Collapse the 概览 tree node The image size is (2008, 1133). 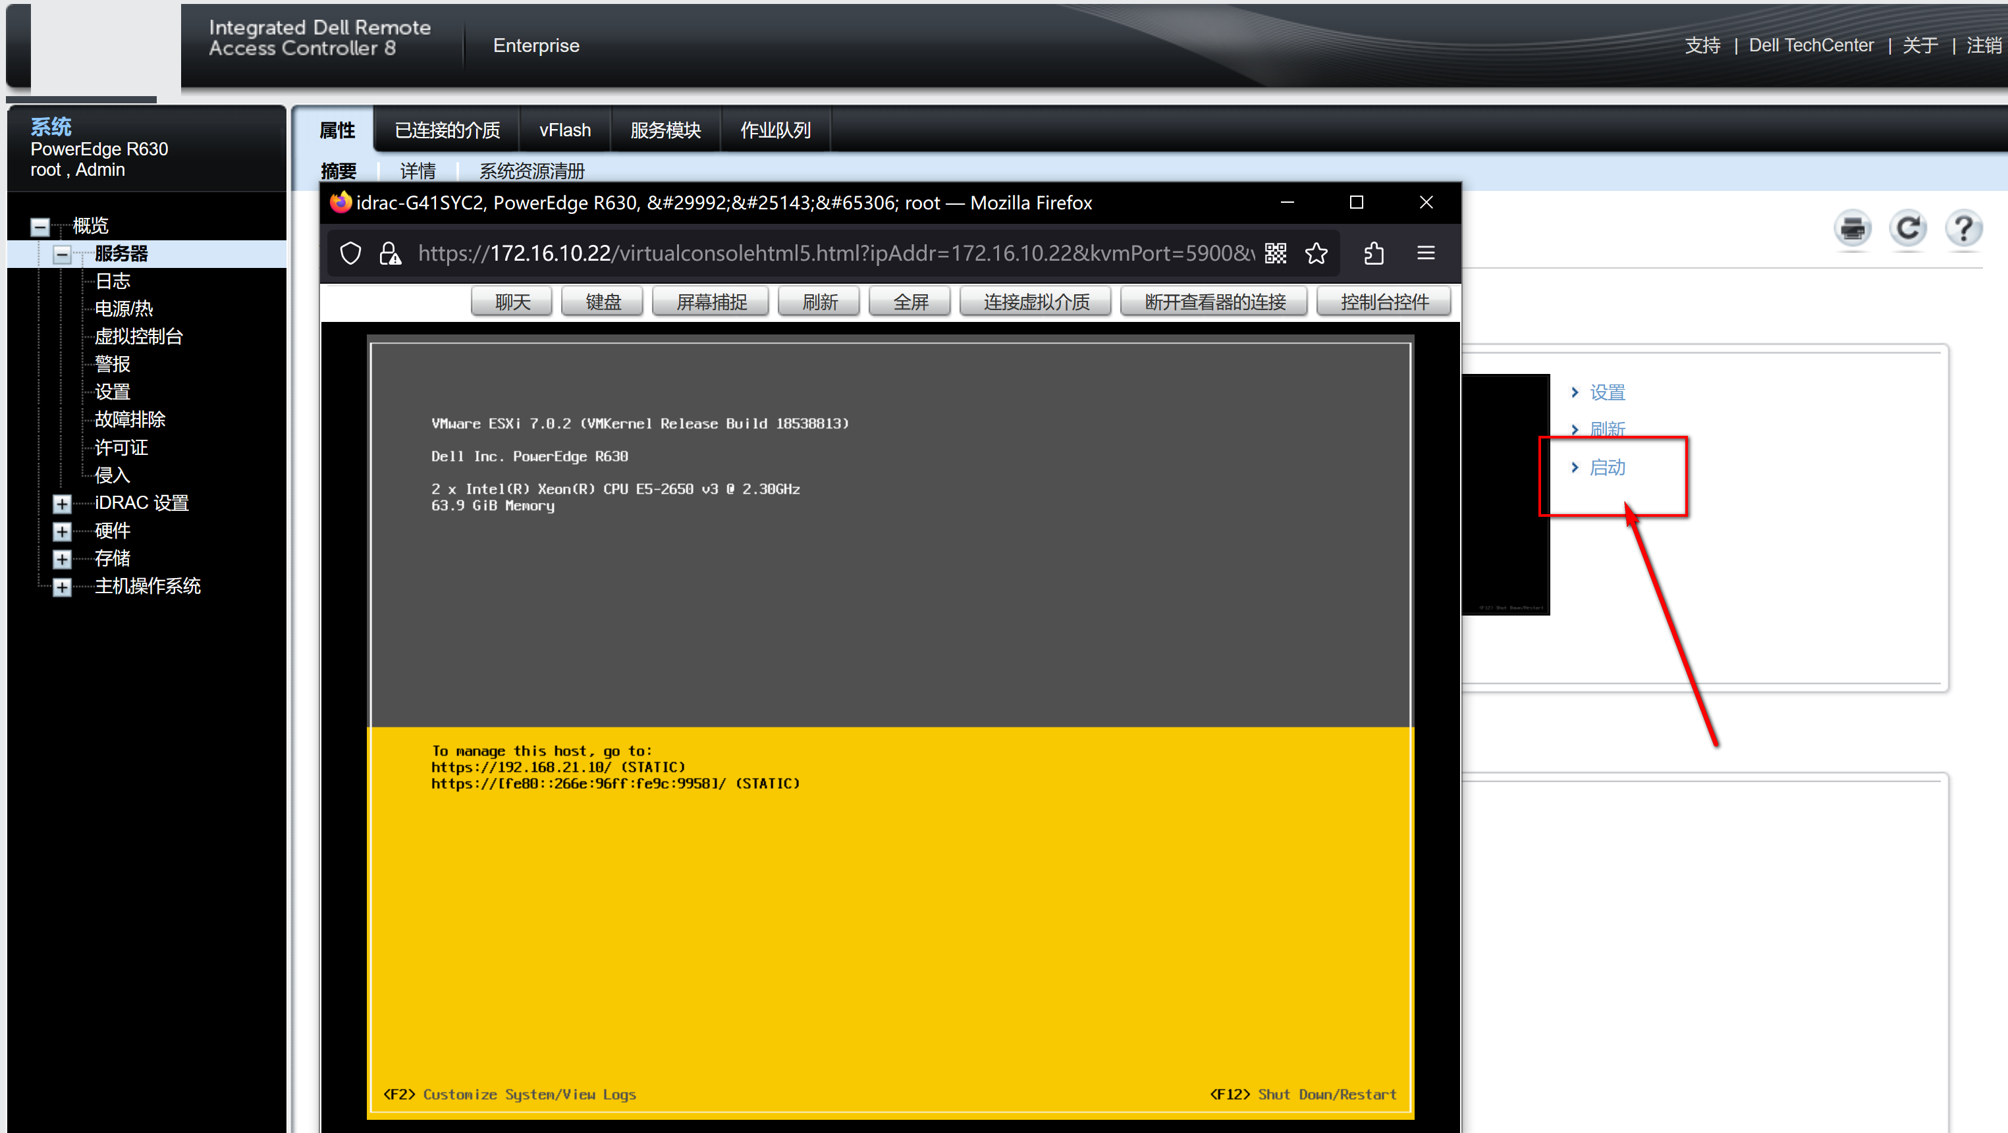pos(40,226)
